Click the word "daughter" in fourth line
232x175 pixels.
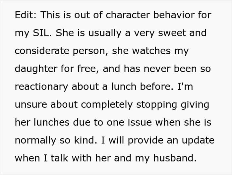pos(36,69)
